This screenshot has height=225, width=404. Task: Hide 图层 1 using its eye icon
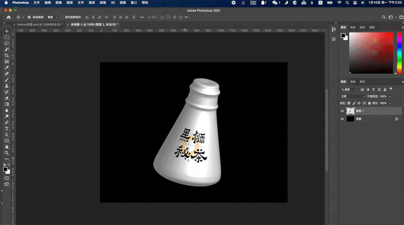coord(342,111)
